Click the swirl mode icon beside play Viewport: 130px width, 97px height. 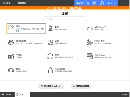(x=94, y=3)
